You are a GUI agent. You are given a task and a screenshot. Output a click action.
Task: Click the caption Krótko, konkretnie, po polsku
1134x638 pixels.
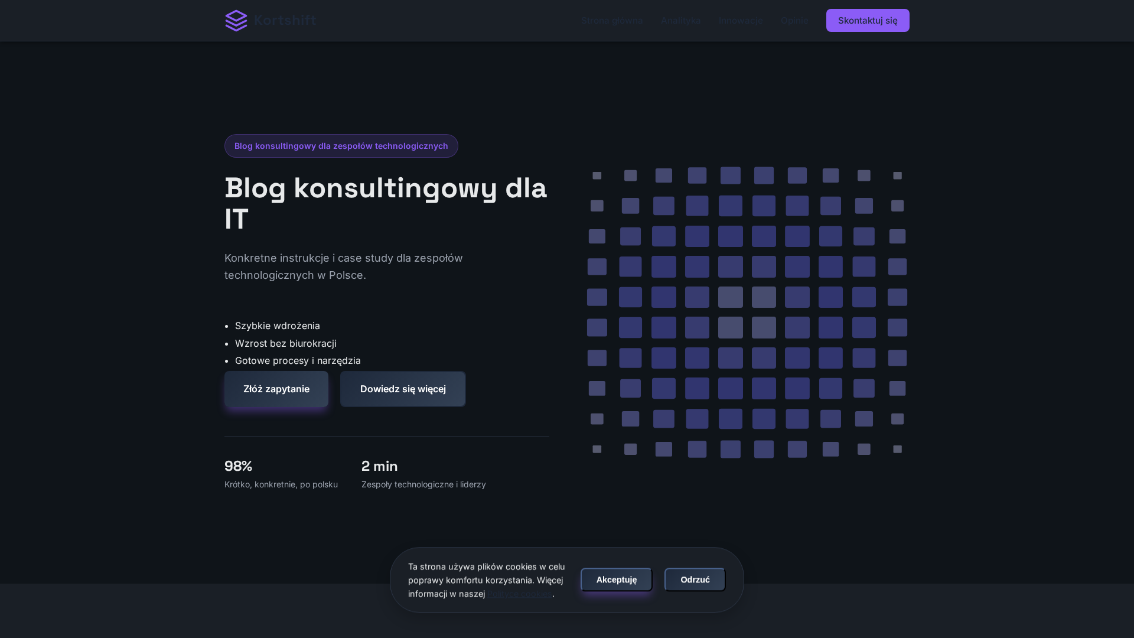point(281,484)
